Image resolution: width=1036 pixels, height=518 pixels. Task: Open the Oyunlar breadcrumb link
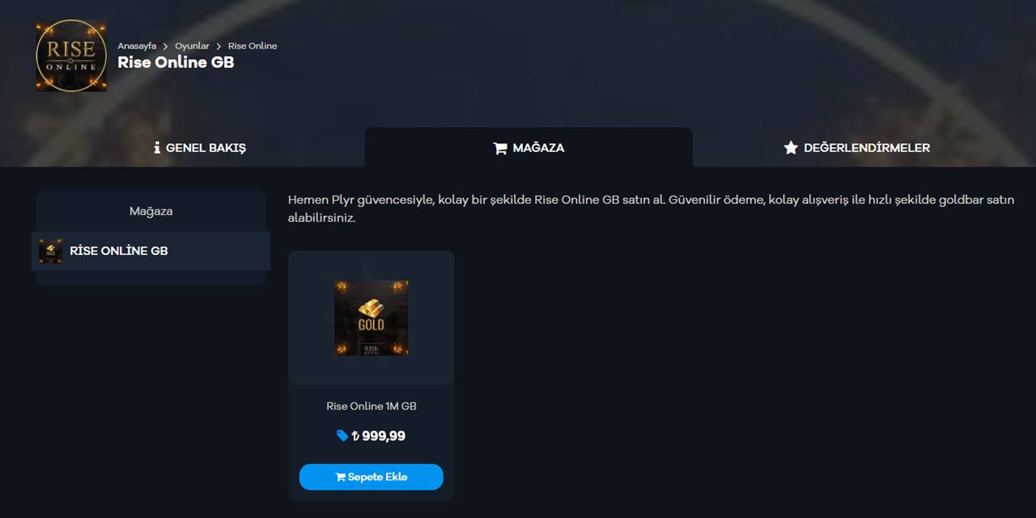tap(192, 46)
